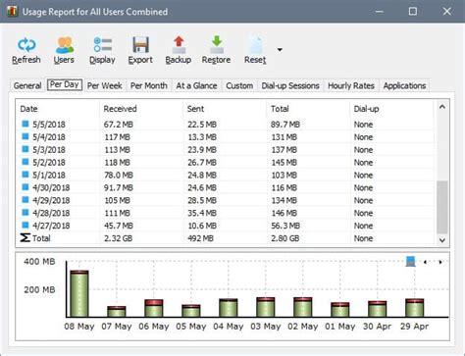Screen dimensions: 465x356
Task: Open the Users toolbar icon
Action: (65, 45)
